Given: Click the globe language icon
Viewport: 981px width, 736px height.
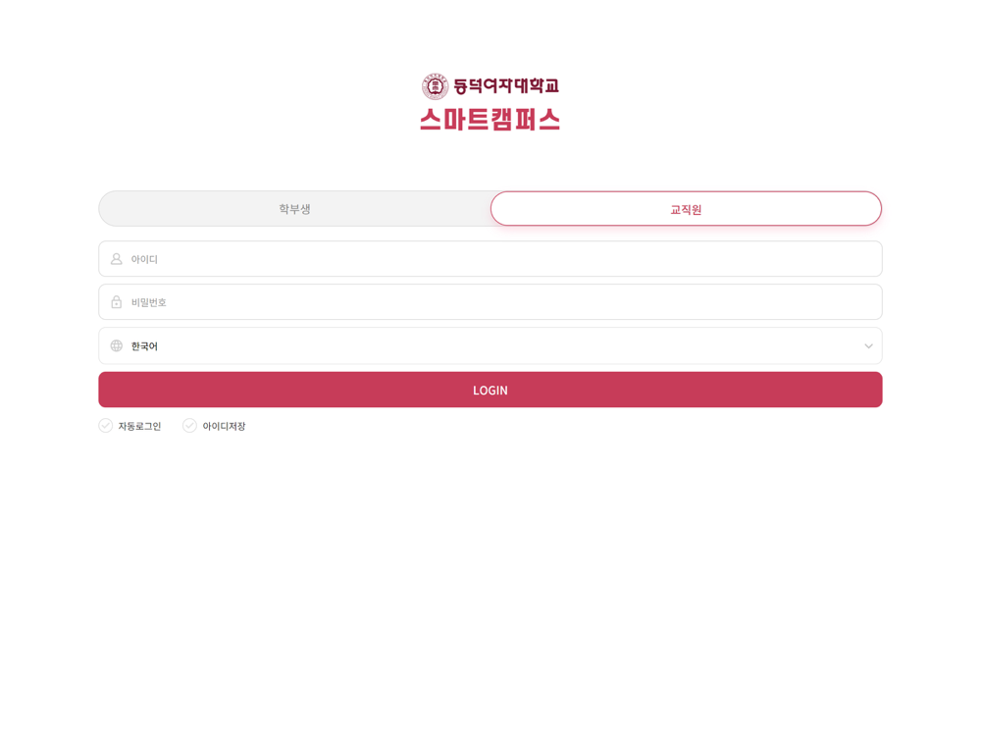Looking at the screenshot, I should (117, 345).
